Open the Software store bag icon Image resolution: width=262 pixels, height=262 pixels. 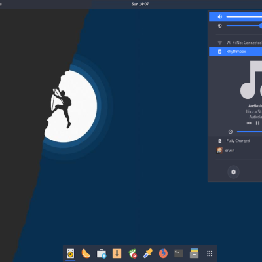point(102,253)
